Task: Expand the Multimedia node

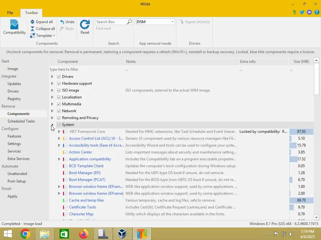Action: 52,104
